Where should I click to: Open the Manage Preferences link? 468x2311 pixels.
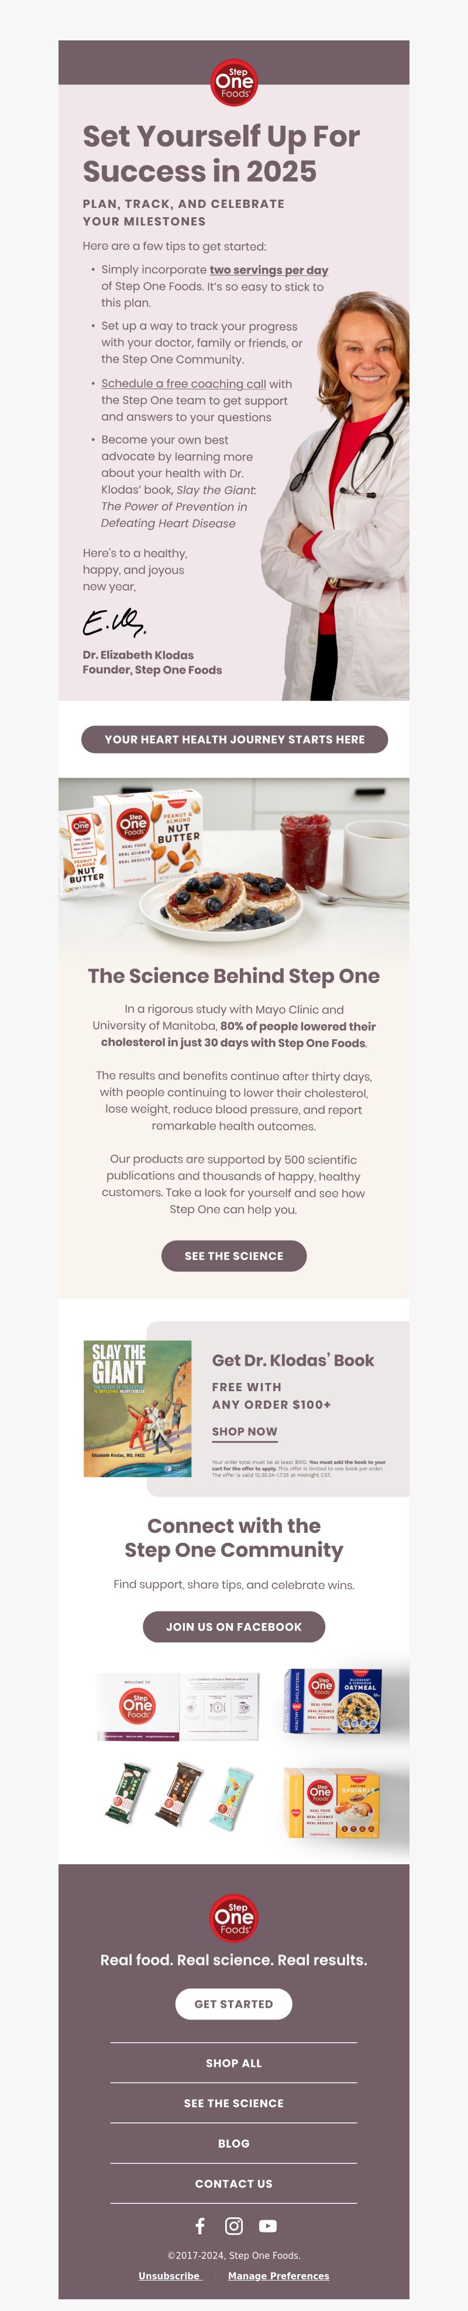(x=279, y=2276)
